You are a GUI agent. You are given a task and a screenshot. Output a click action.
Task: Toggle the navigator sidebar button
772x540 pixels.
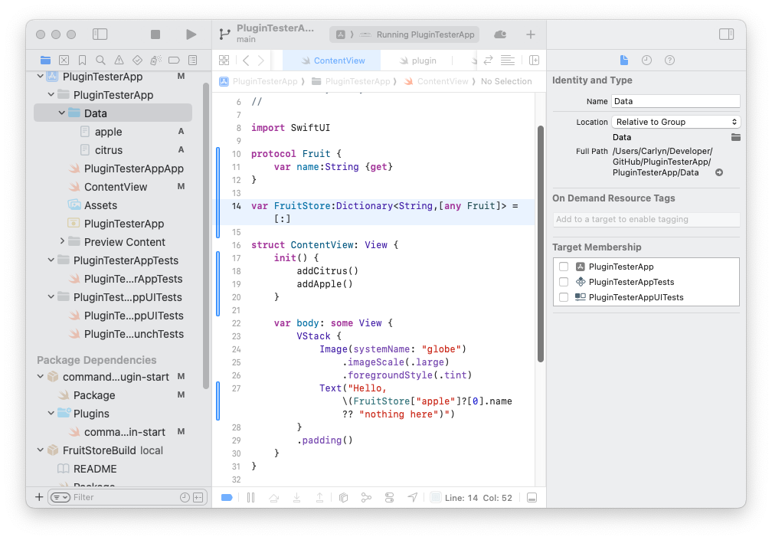pos(100,34)
